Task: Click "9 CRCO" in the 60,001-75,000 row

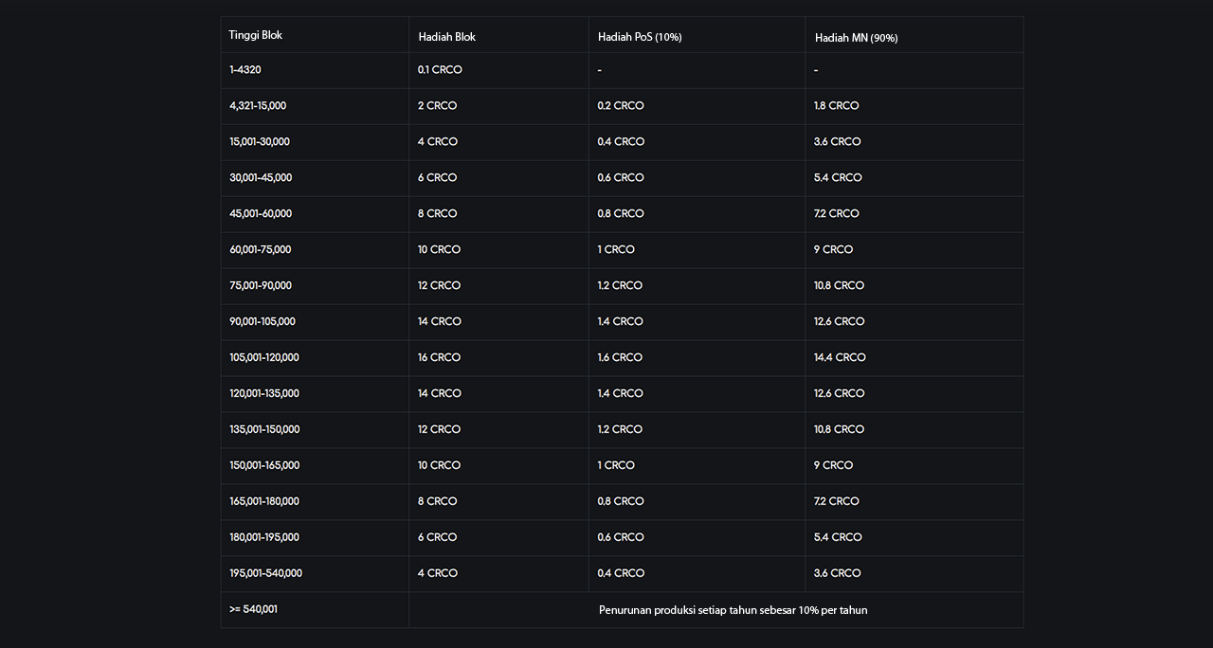Action: [x=834, y=250]
